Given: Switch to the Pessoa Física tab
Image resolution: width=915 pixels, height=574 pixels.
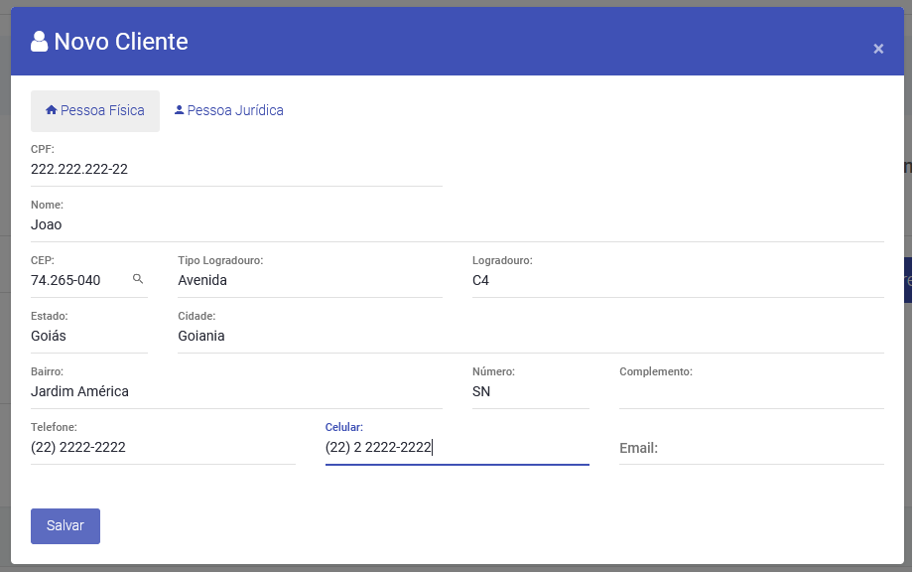Looking at the screenshot, I should pos(95,110).
